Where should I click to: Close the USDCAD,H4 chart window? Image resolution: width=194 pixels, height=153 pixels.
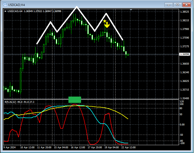(x=187, y=5)
